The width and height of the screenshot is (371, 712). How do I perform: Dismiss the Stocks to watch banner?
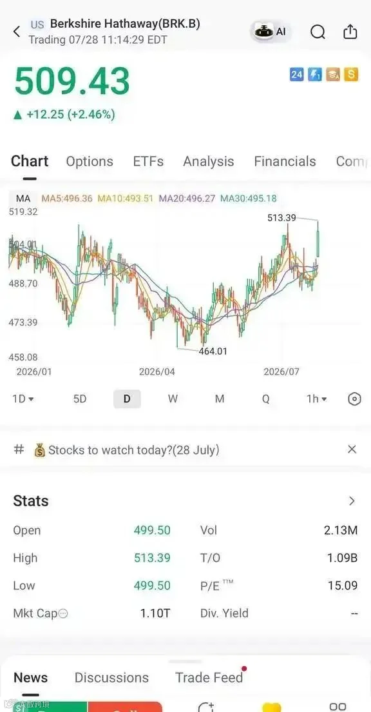coord(352,450)
